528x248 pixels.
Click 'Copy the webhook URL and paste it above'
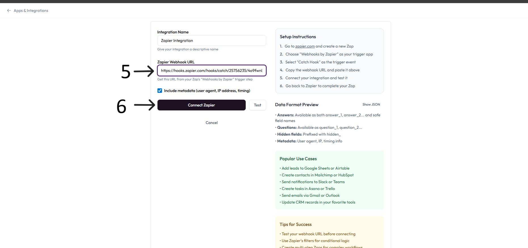click(x=322, y=70)
